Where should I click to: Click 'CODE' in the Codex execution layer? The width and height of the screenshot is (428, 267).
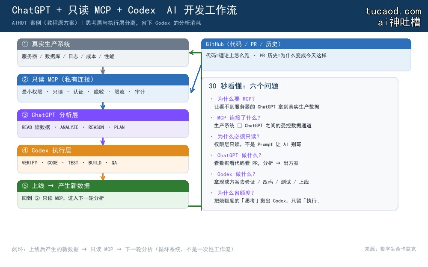pos(52,163)
